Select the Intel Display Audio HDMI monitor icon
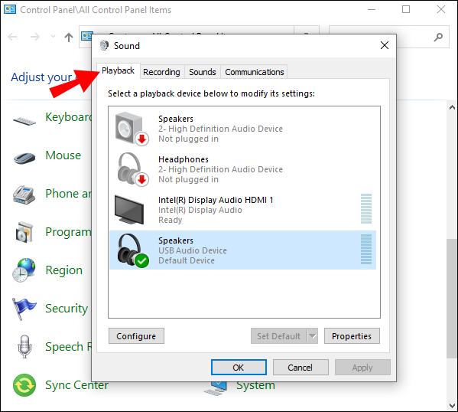Viewport: 458px width, 412px height. click(129, 210)
